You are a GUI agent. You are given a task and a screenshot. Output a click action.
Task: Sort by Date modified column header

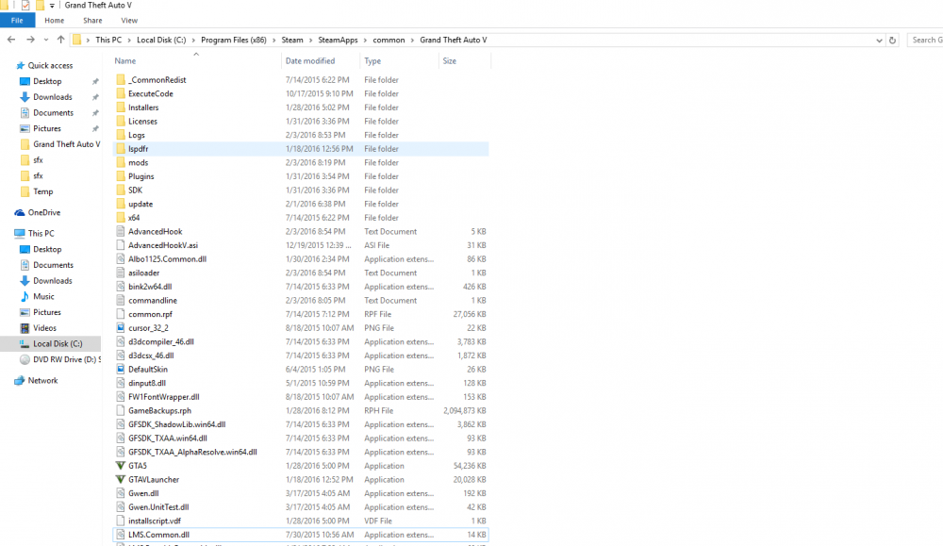click(321, 60)
